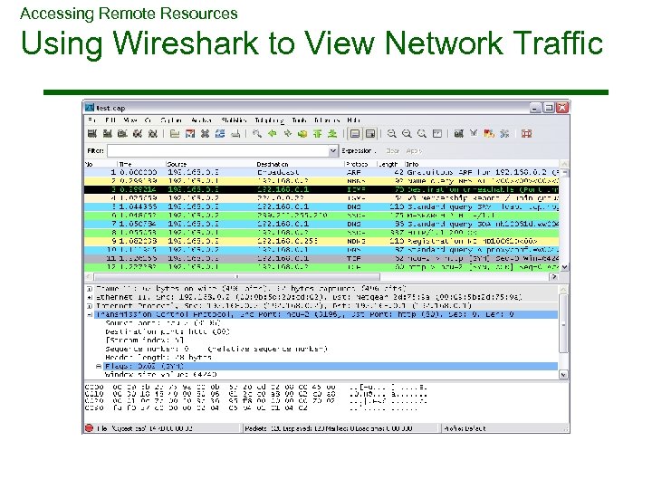The image size is (652, 489).
Task: Click the red expert info indicator
Action: (x=89, y=427)
